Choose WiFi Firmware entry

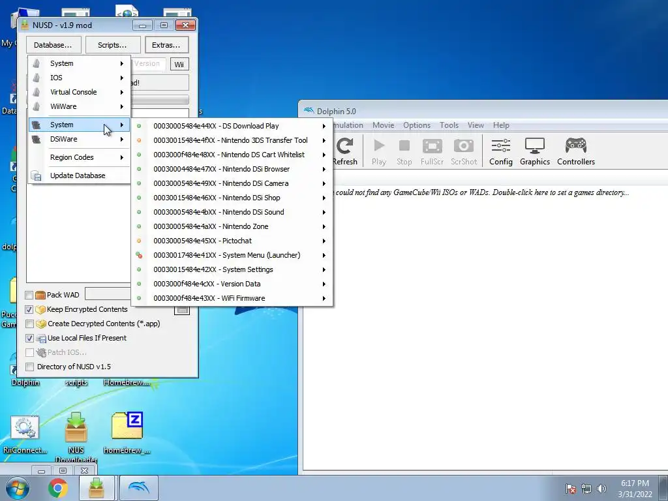(x=232, y=298)
